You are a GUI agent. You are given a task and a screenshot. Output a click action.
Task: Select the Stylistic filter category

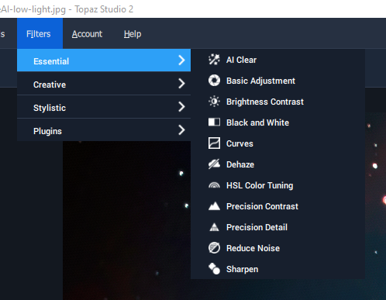104,107
